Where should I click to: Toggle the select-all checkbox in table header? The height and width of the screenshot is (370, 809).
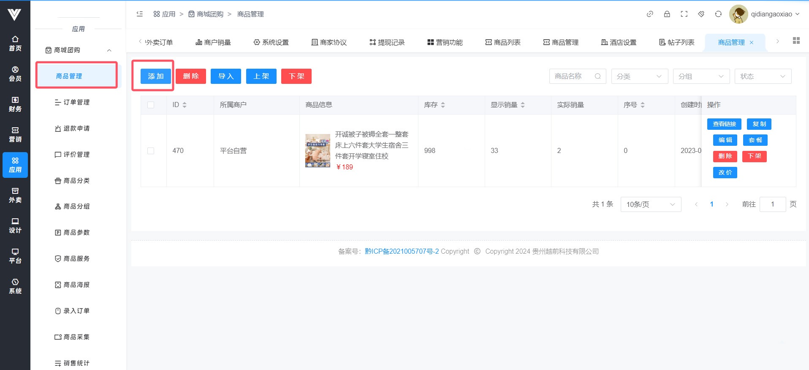[151, 105]
